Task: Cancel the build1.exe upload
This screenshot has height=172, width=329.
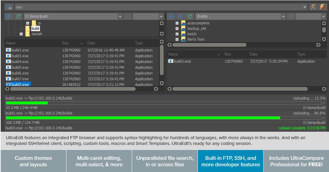Action: pos(324,118)
